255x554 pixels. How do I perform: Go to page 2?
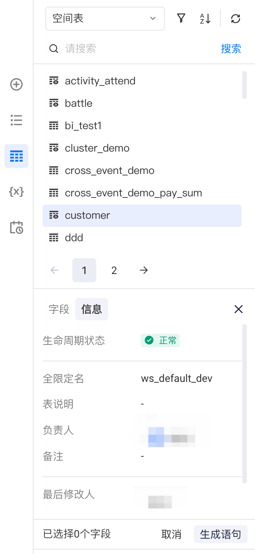point(114,270)
